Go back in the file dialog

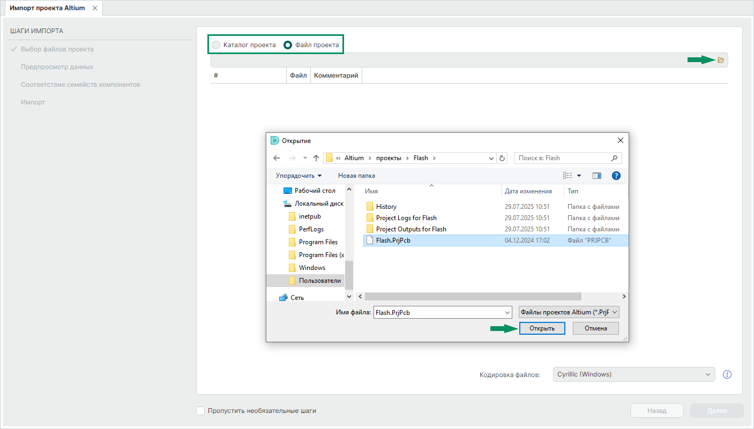[x=277, y=158]
